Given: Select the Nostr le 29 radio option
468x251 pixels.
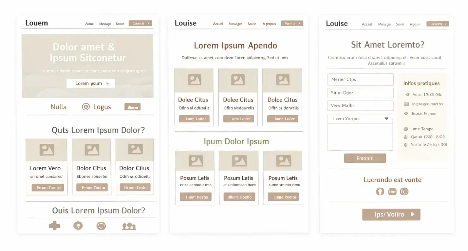Looking at the screenshot, I should pos(406,145).
